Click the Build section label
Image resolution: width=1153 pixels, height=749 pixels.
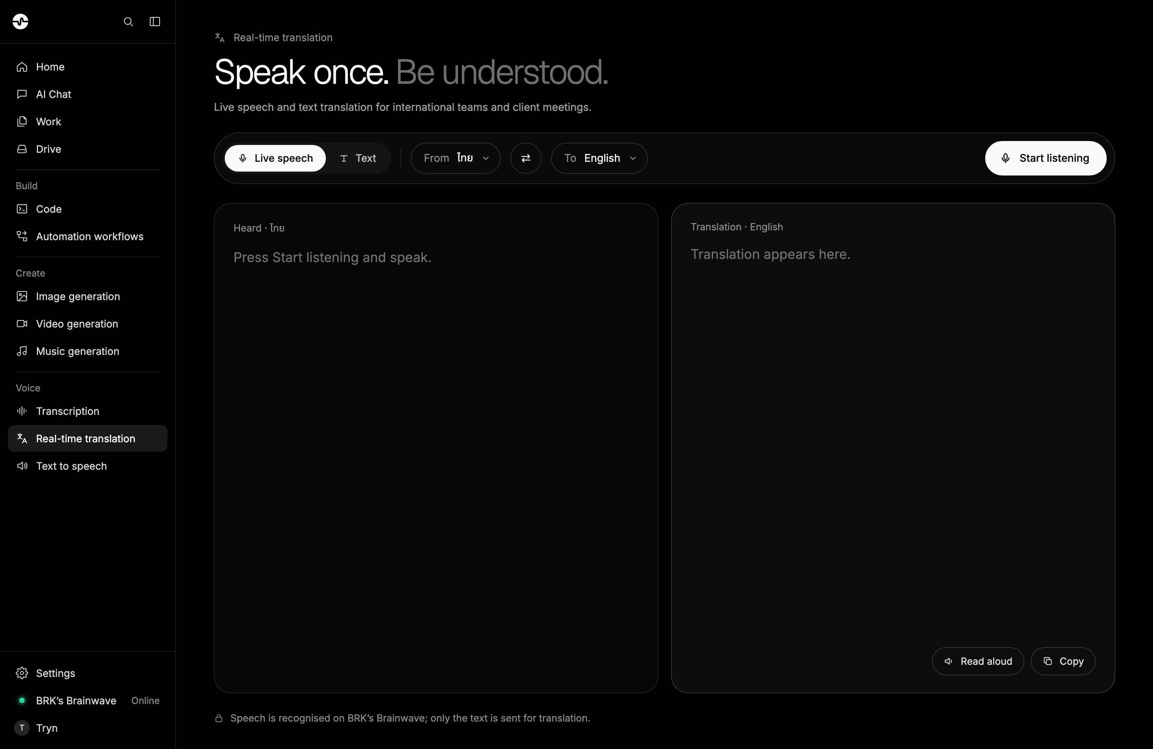26,186
